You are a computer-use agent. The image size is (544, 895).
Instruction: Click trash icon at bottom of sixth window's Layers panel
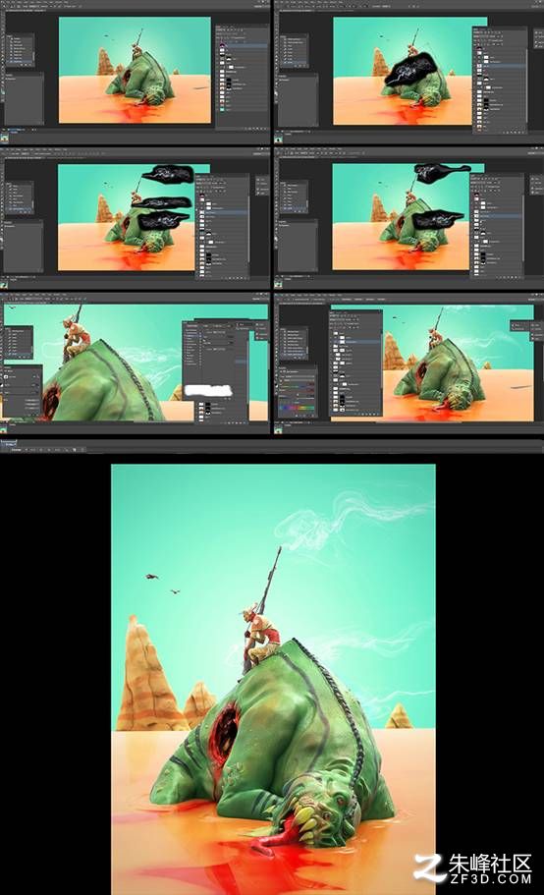click(377, 415)
